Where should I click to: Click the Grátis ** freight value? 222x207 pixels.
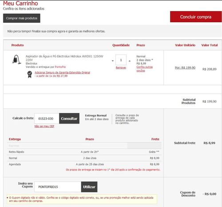coord(154,152)
